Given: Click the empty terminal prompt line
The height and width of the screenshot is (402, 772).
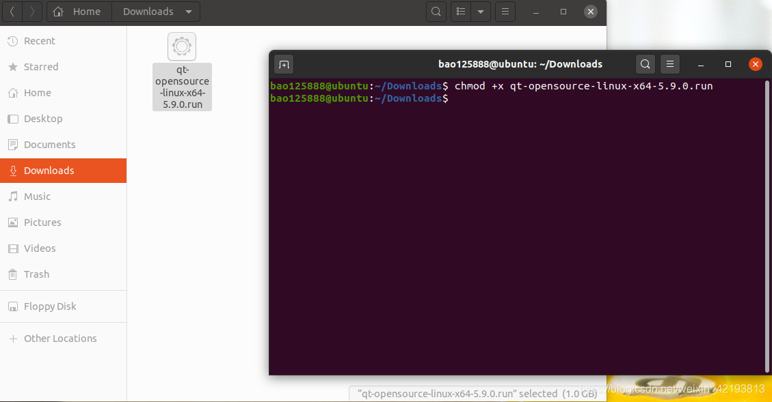Looking at the screenshot, I should click(360, 98).
